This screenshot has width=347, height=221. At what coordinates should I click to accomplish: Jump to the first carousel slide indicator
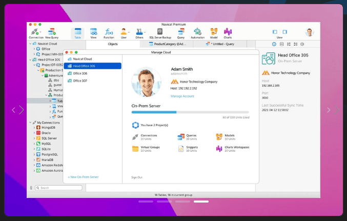pos(146,202)
